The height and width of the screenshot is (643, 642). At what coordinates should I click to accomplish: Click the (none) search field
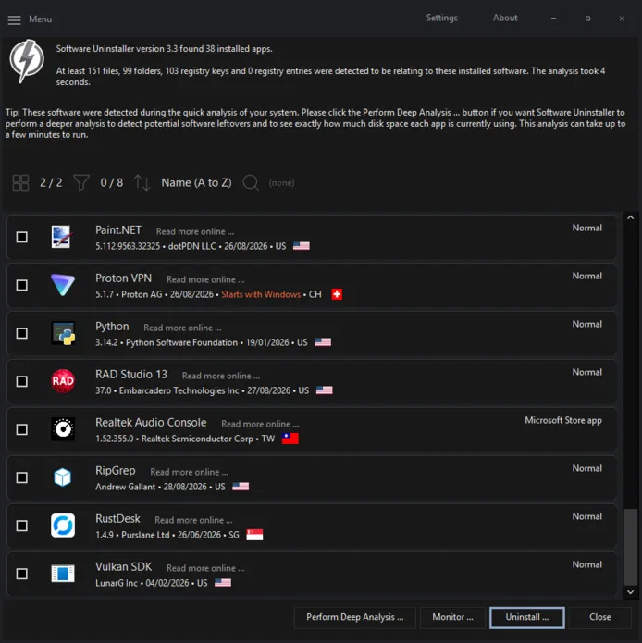click(x=281, y=183)
